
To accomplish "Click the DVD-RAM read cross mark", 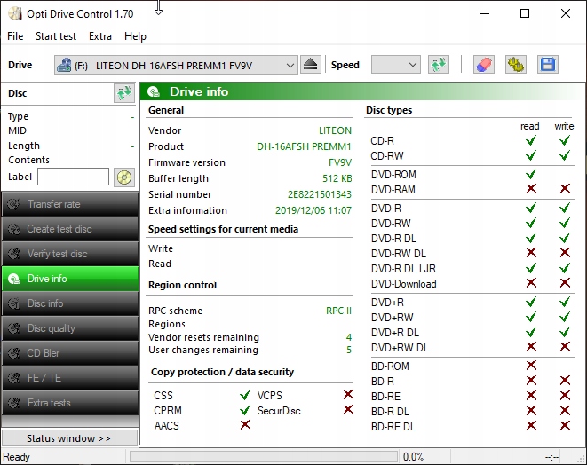I will pos(531,189).
